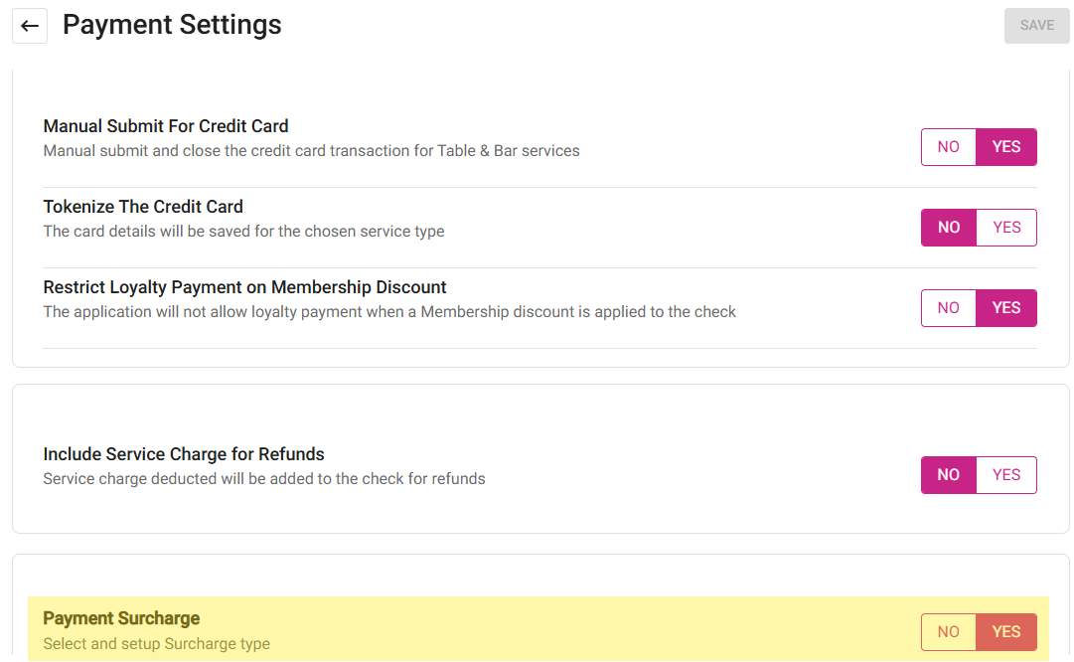The height and width of the screenshot is (662, 1074).
Task: Choose NO for Tokenize The Credit Card
Action: pyautogui.click(x=949, y=228)
